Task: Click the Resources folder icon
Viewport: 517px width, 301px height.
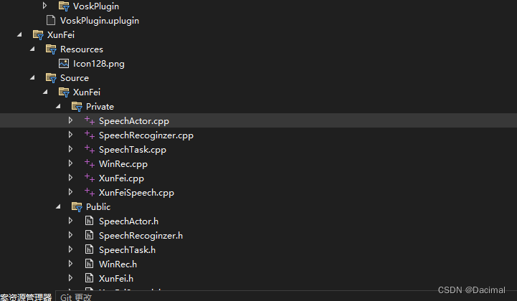Action: [x=51, y=49]
